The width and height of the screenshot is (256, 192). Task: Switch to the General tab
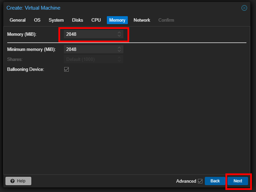(x=18, y=20)
